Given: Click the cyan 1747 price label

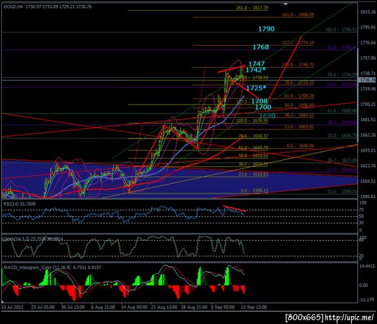Looking at the screenshot, I should pos(256,64).
